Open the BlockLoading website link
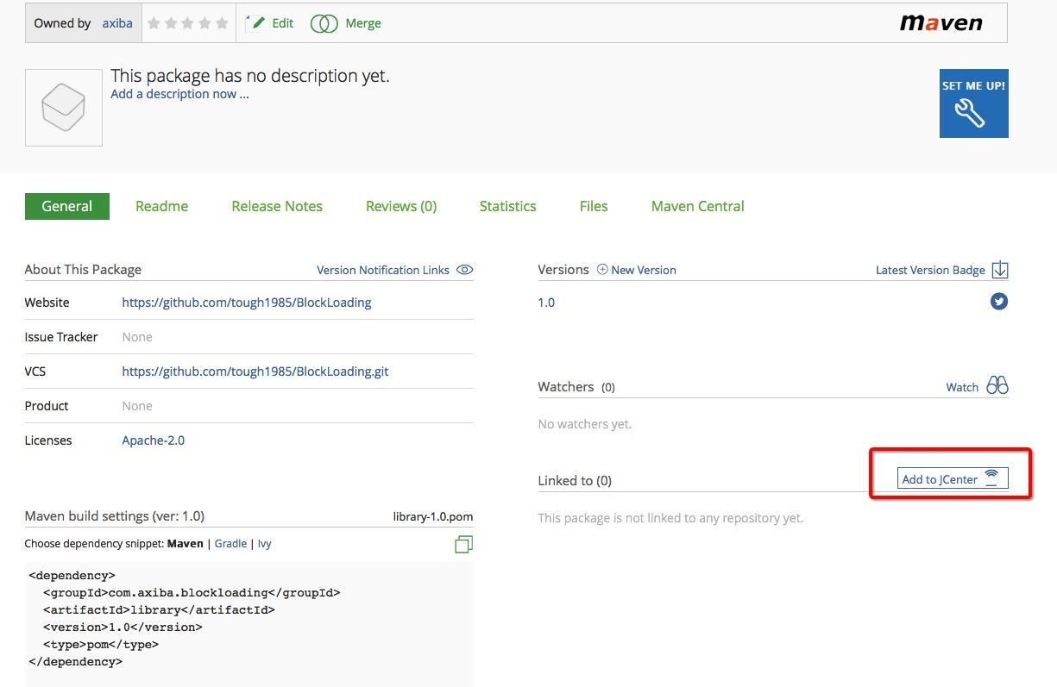This screenshot has height=687, width=1057. 247,303
